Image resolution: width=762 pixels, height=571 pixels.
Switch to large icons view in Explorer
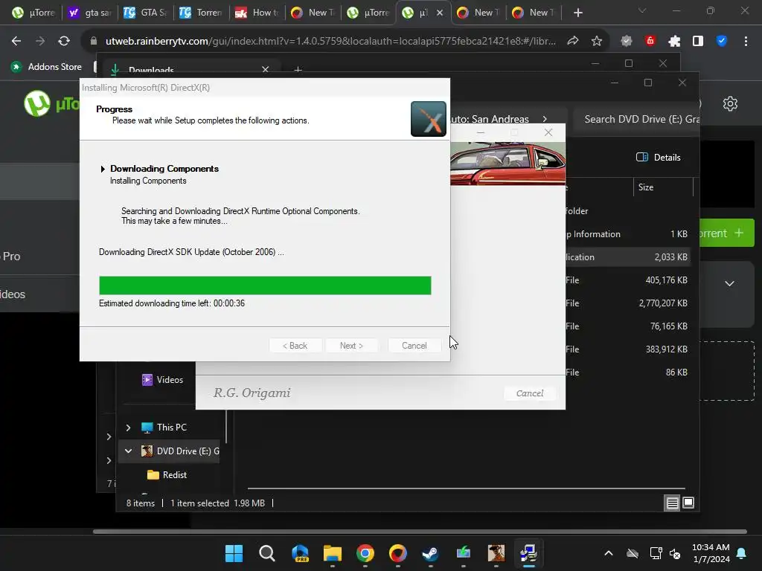click(688, 503)
